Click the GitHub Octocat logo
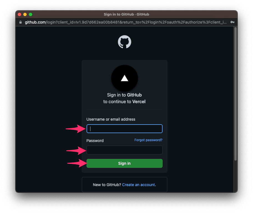Viewport: 253px width, 213px height. coord(124,42)
